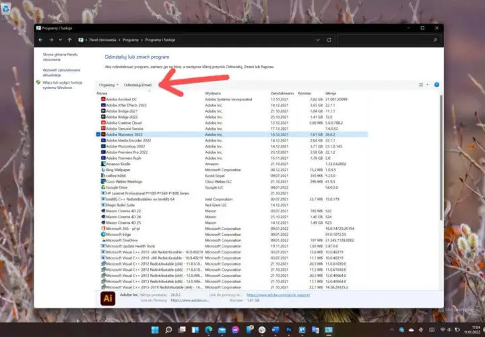Select Maxon Cinema 4D 24 row
Screen dimensions: 485x337
tap(232, 217)
